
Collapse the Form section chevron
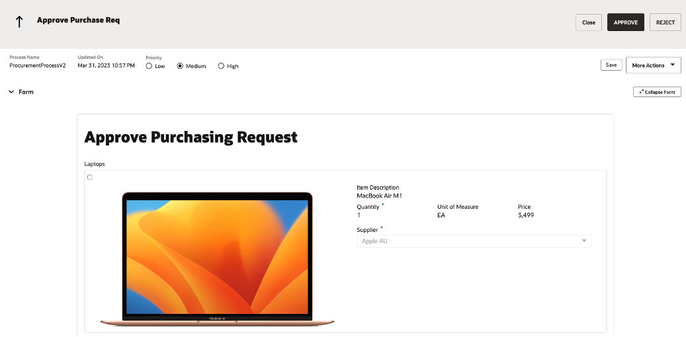click(x=11, y=92)
